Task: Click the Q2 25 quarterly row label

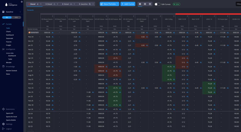Action: pyautogui.click(x=31, y=122)
